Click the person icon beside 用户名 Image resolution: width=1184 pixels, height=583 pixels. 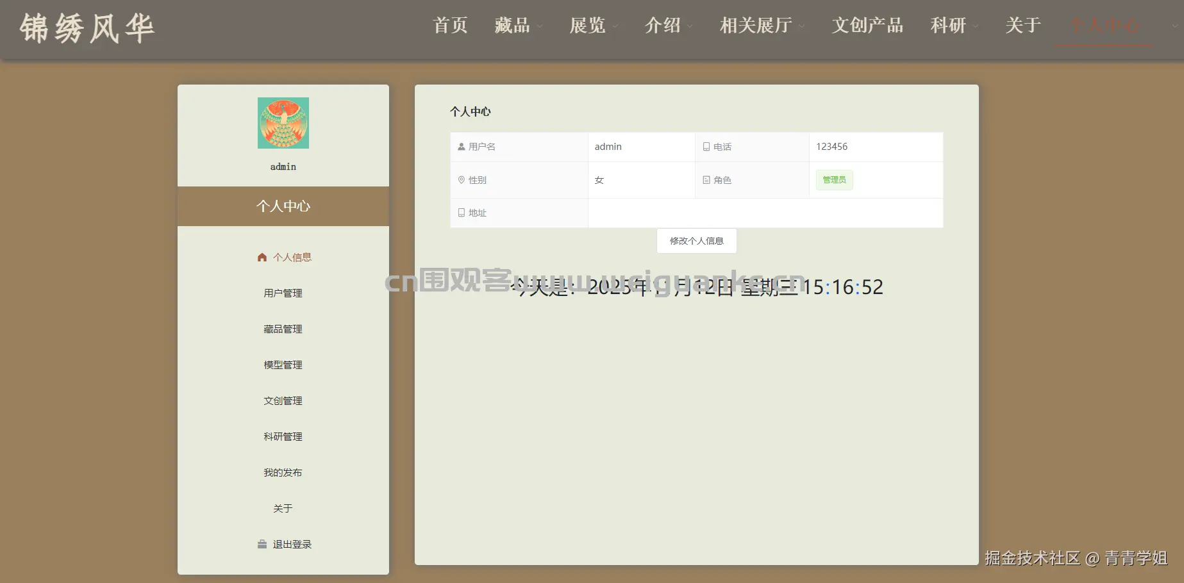point(460,146)
